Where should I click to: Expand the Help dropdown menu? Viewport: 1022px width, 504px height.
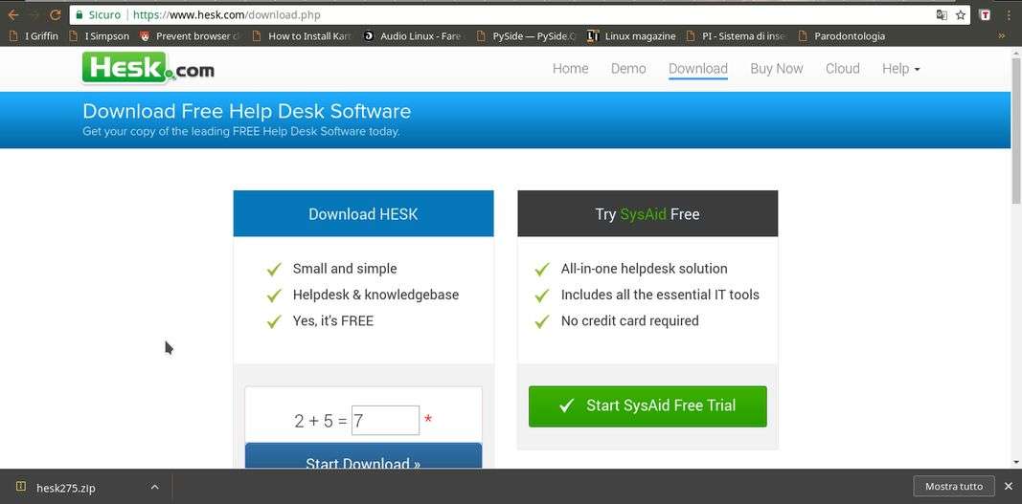[x=900, y=68]
